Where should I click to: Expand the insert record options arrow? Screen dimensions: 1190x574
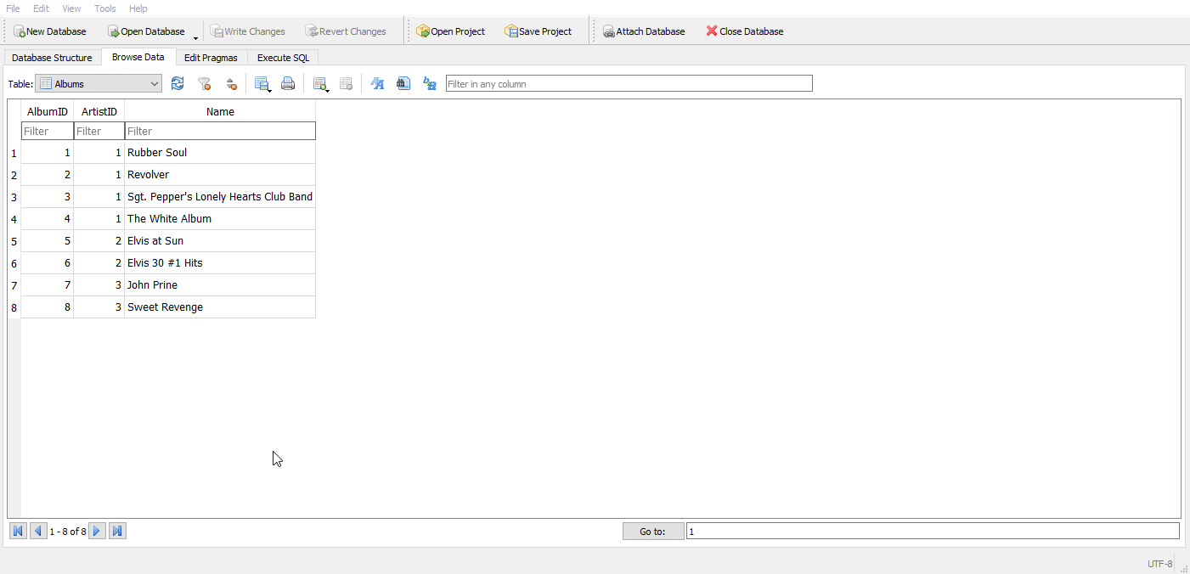coord(326,89)
